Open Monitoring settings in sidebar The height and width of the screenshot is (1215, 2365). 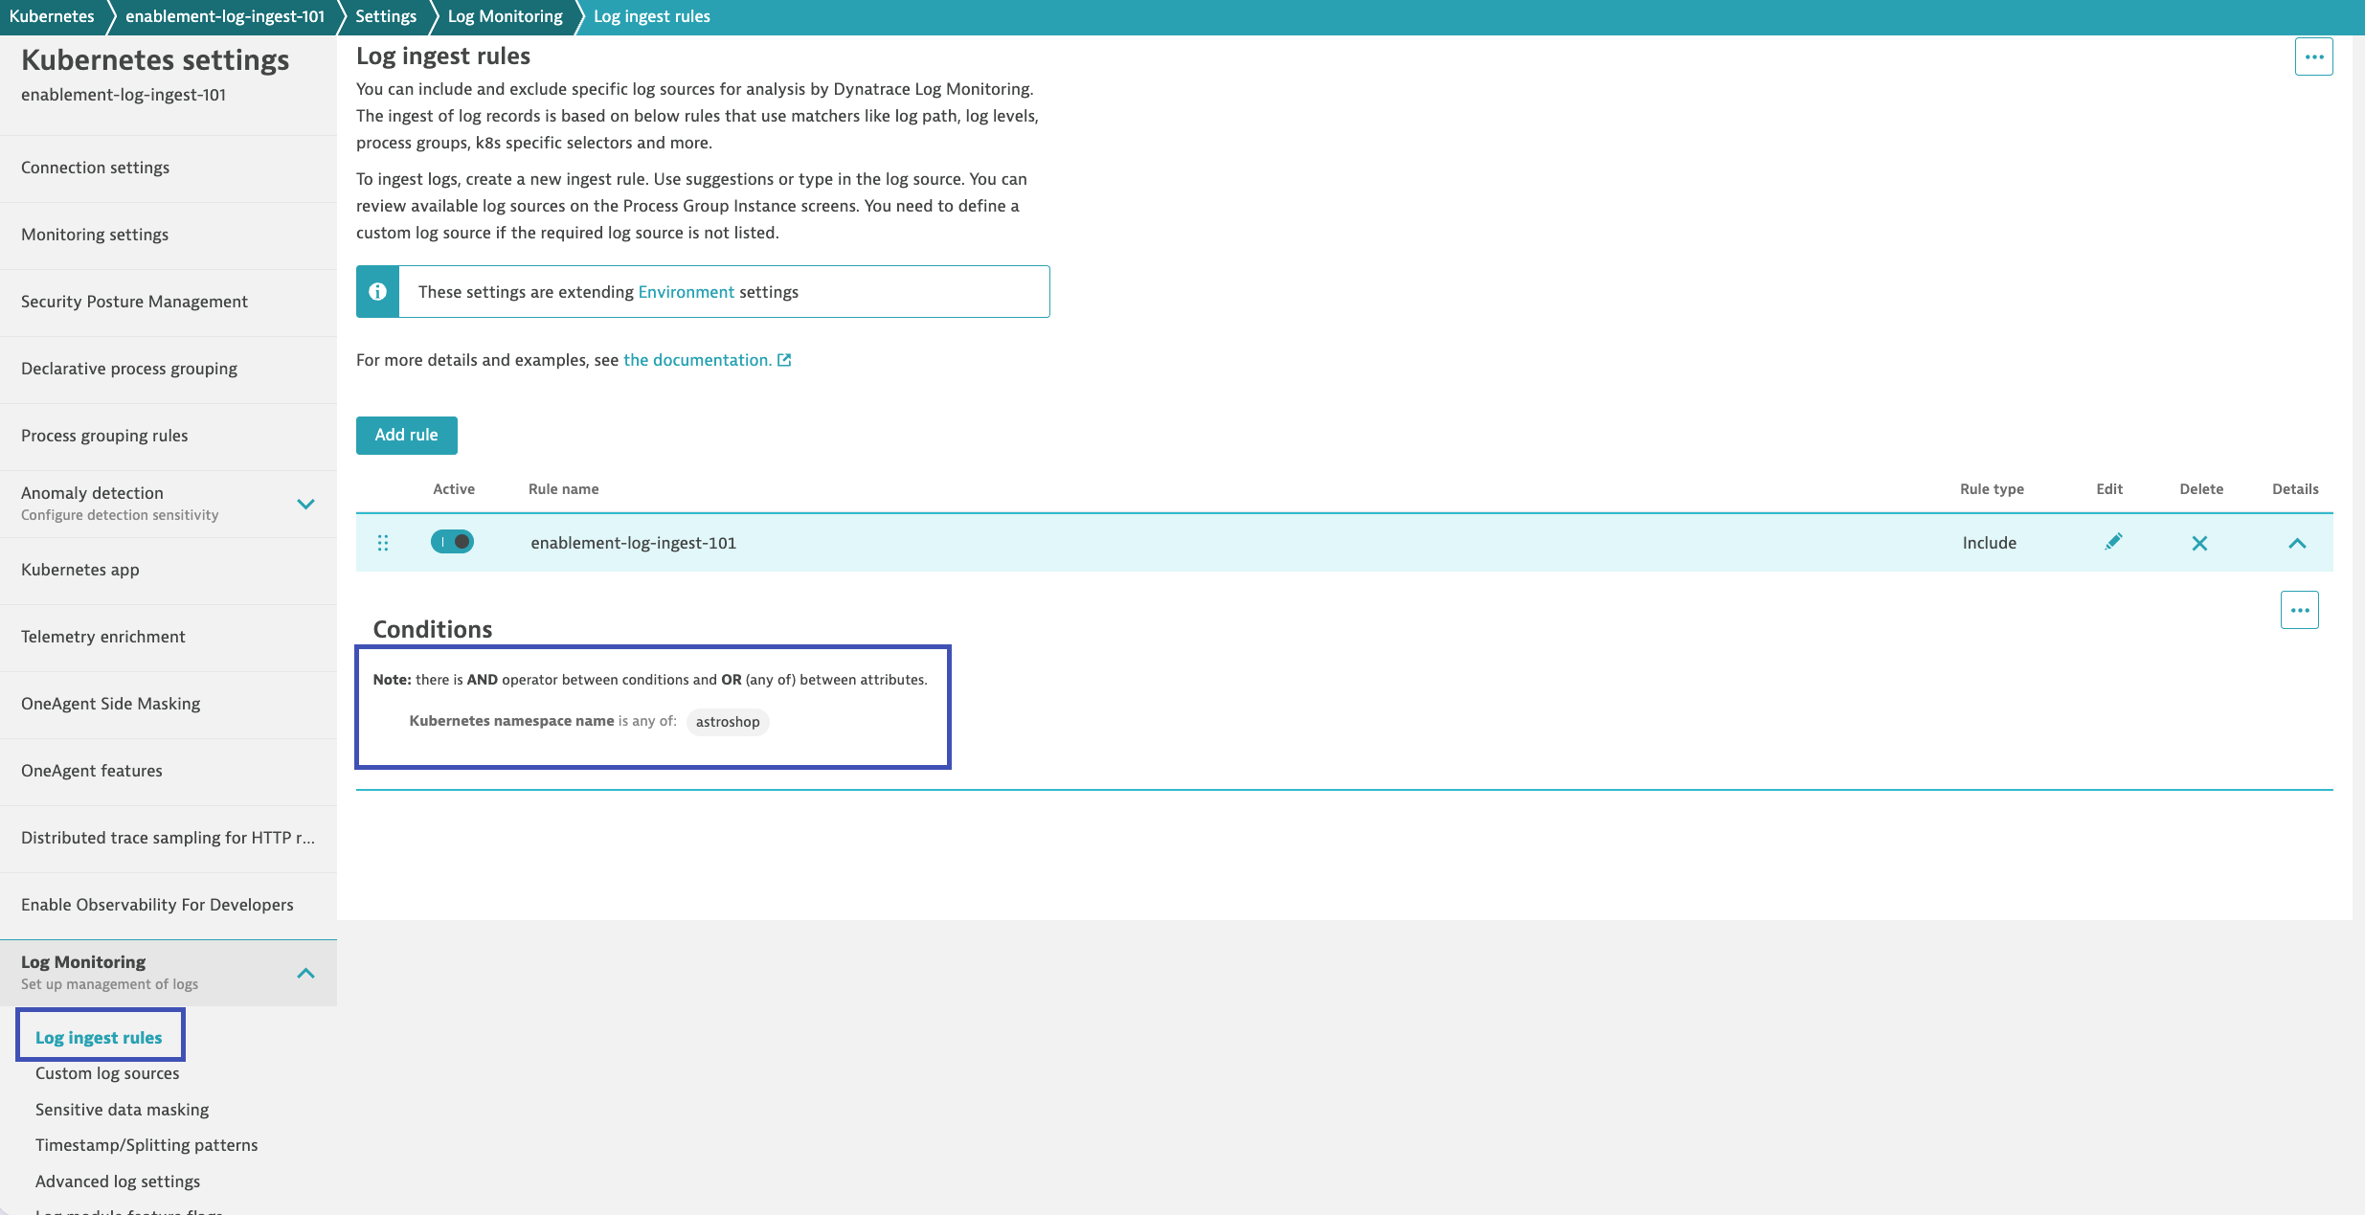[169, 235]
